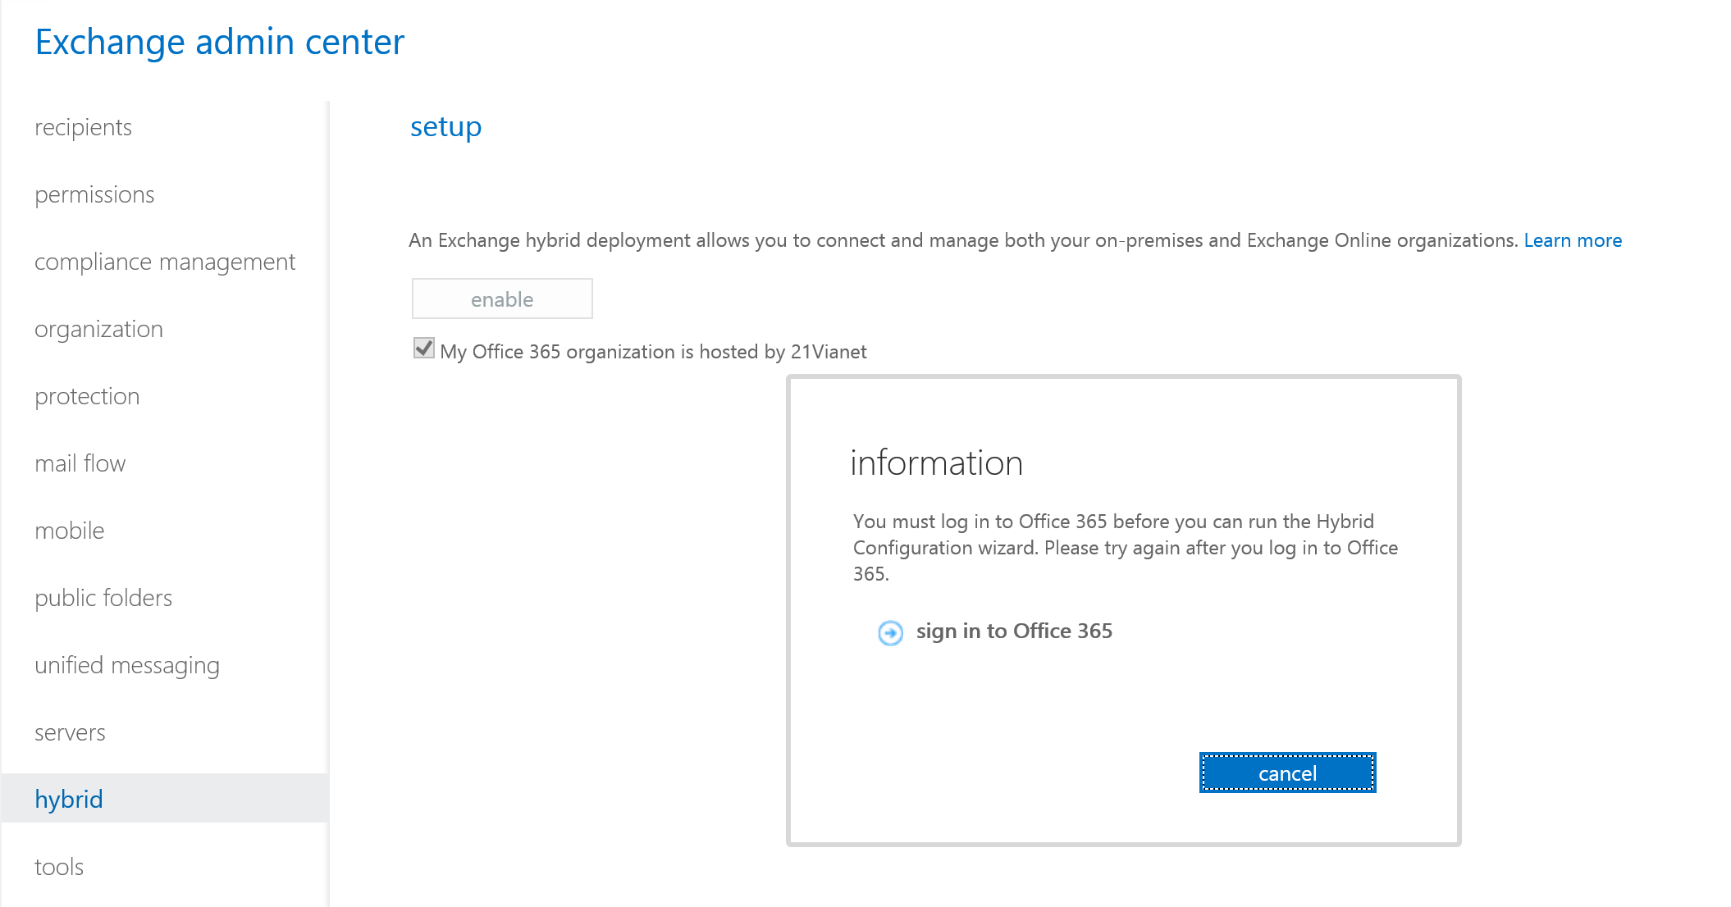The width and height of the screenshot is (1731, 907).
Task: Click the sign in arrow icon
Action: [890, 632]
